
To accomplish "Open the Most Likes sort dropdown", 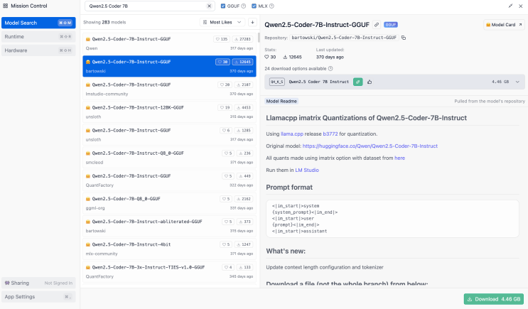I will 222,22.
